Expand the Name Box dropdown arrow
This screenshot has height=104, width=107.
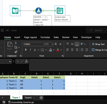10,61
